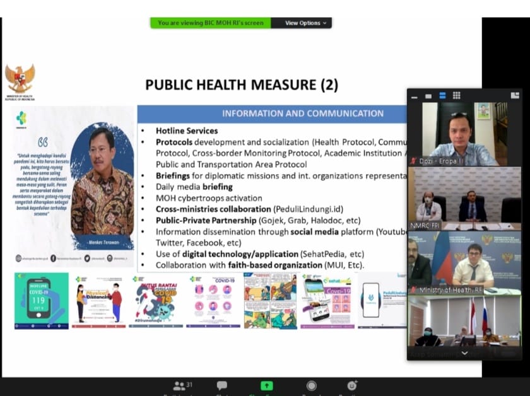Hide thumbnail video using minimize bar icon
Screen dimensions: 530x396
click(x=415, y=96)
